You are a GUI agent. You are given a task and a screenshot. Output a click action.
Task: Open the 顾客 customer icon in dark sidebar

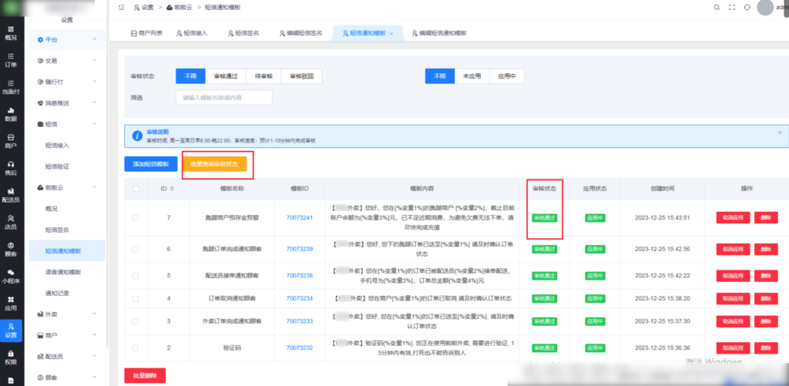click(x=11, y=250)
